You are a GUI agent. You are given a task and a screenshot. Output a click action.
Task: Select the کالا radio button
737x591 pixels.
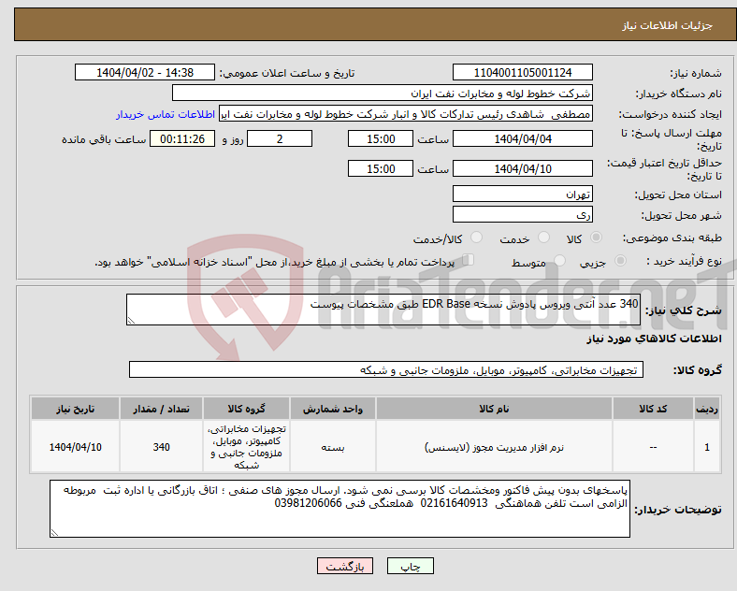(596, 238)
